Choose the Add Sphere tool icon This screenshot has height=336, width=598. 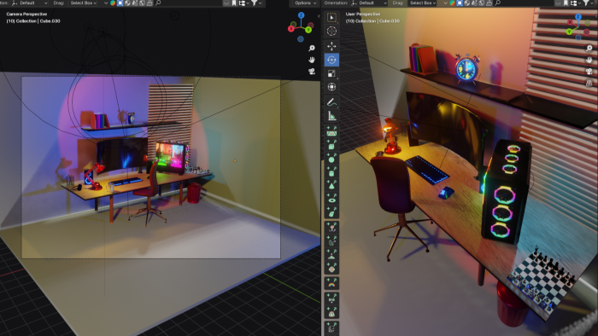[331, 159]
